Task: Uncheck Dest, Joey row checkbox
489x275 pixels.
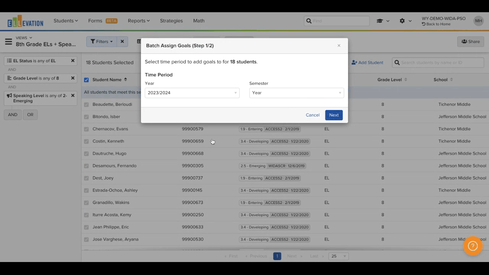Action: click(86, 178)
